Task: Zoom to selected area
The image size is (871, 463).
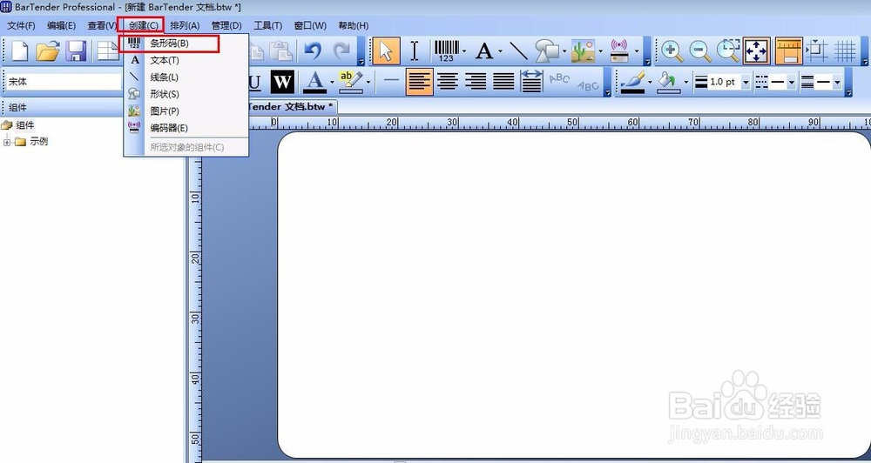Action: pos(728,51)
